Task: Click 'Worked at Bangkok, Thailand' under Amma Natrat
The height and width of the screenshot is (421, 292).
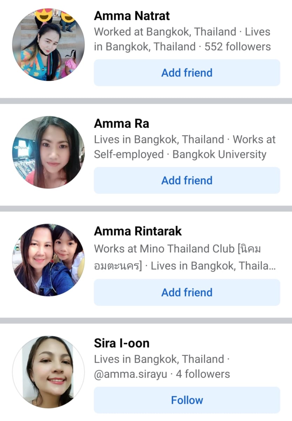Action: click(165, 32)
